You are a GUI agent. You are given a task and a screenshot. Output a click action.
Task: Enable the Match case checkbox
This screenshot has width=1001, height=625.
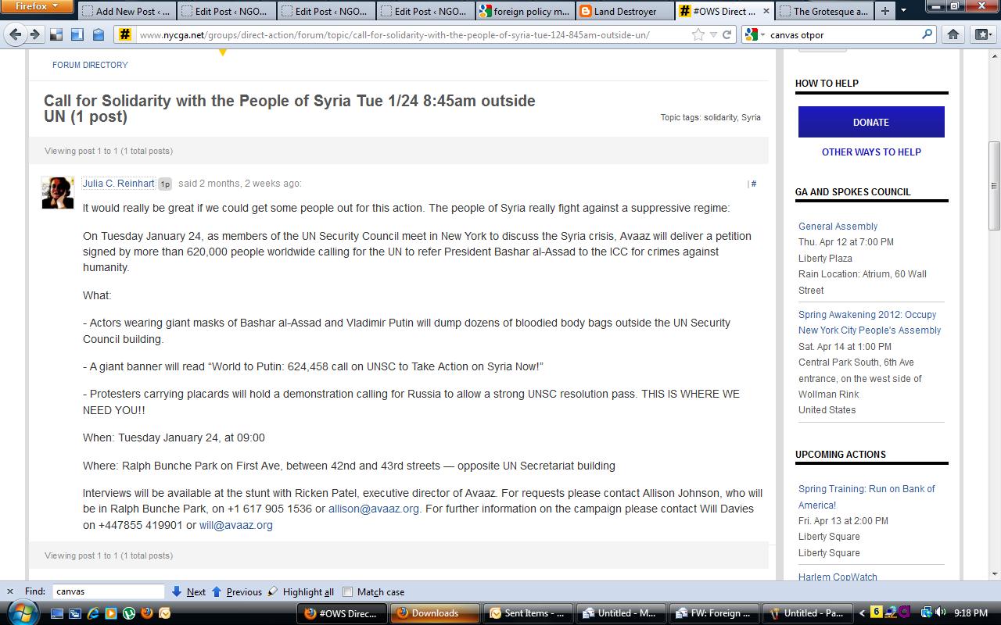(x=348, y=591)
